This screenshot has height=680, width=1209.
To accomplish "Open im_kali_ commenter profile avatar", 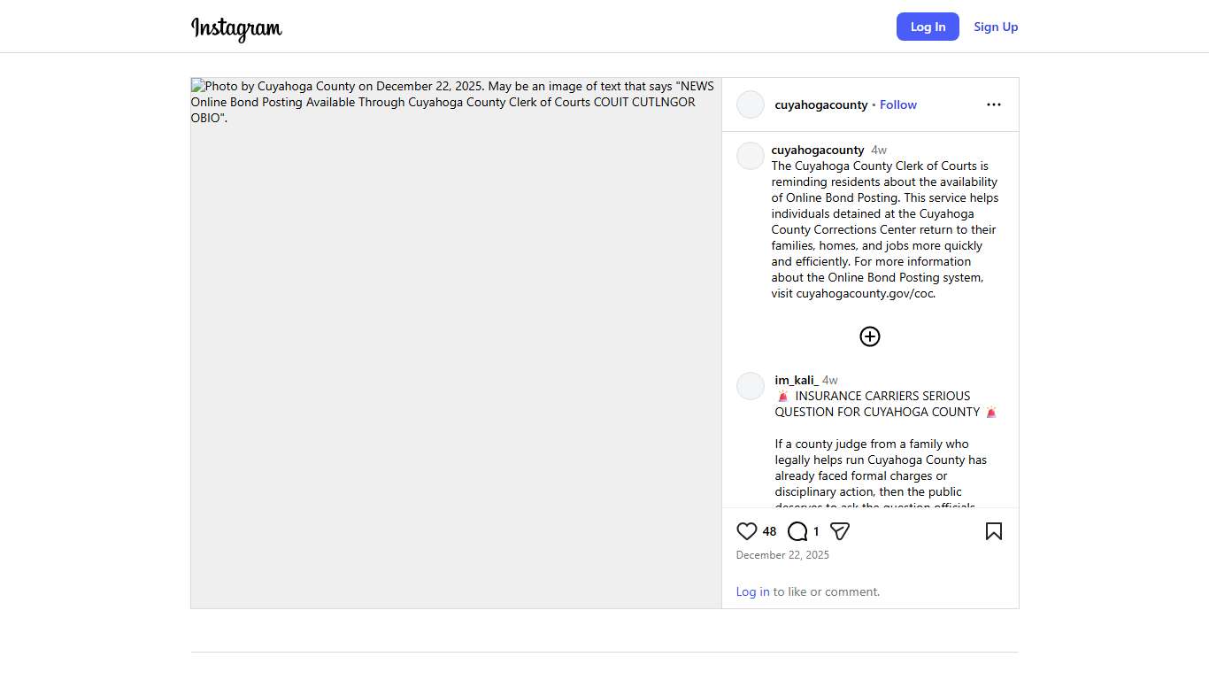I will (751, 386).
